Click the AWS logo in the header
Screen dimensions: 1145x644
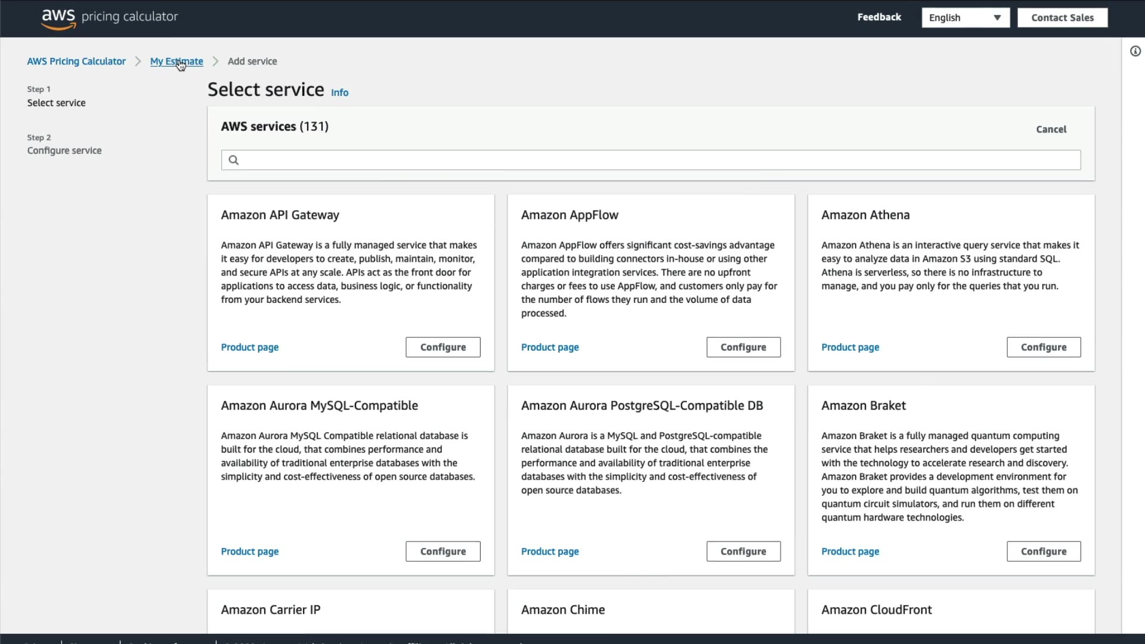(x=58, y=18)
